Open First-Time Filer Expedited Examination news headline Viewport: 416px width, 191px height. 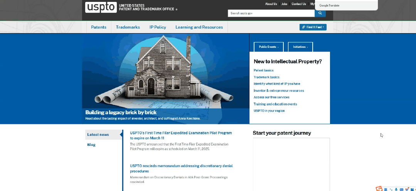pyautogui.click(x=181, y=135)
